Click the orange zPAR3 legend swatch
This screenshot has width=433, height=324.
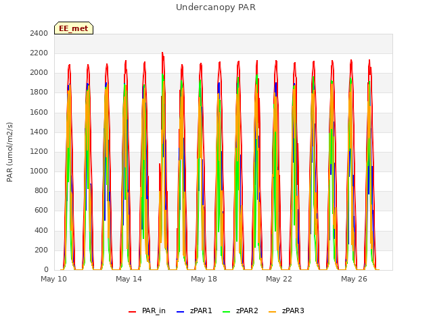[272, 312]
